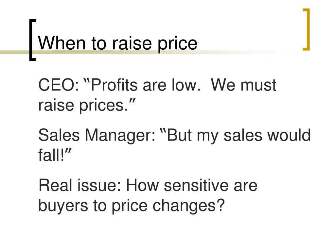Click the word 'Manager:' in second paragraph
Screen dimensions: 335x251
(120, 135)
